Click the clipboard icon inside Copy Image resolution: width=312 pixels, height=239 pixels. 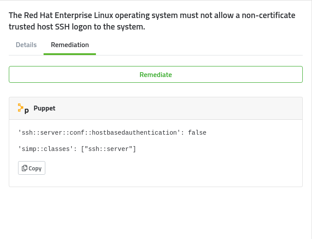coord(25,168)
